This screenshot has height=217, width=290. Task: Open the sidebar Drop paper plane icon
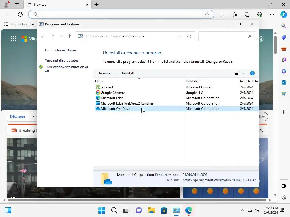283,94
